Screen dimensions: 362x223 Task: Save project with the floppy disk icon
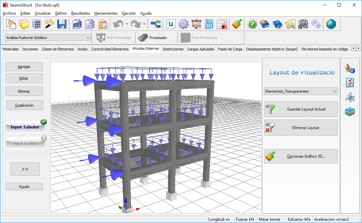click(x=62, y=24)
